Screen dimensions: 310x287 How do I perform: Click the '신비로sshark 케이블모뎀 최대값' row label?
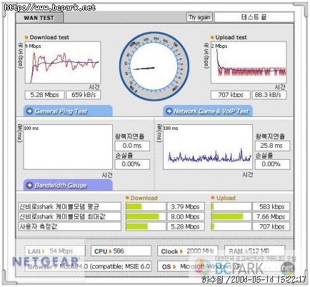click(x=69, y=216)
